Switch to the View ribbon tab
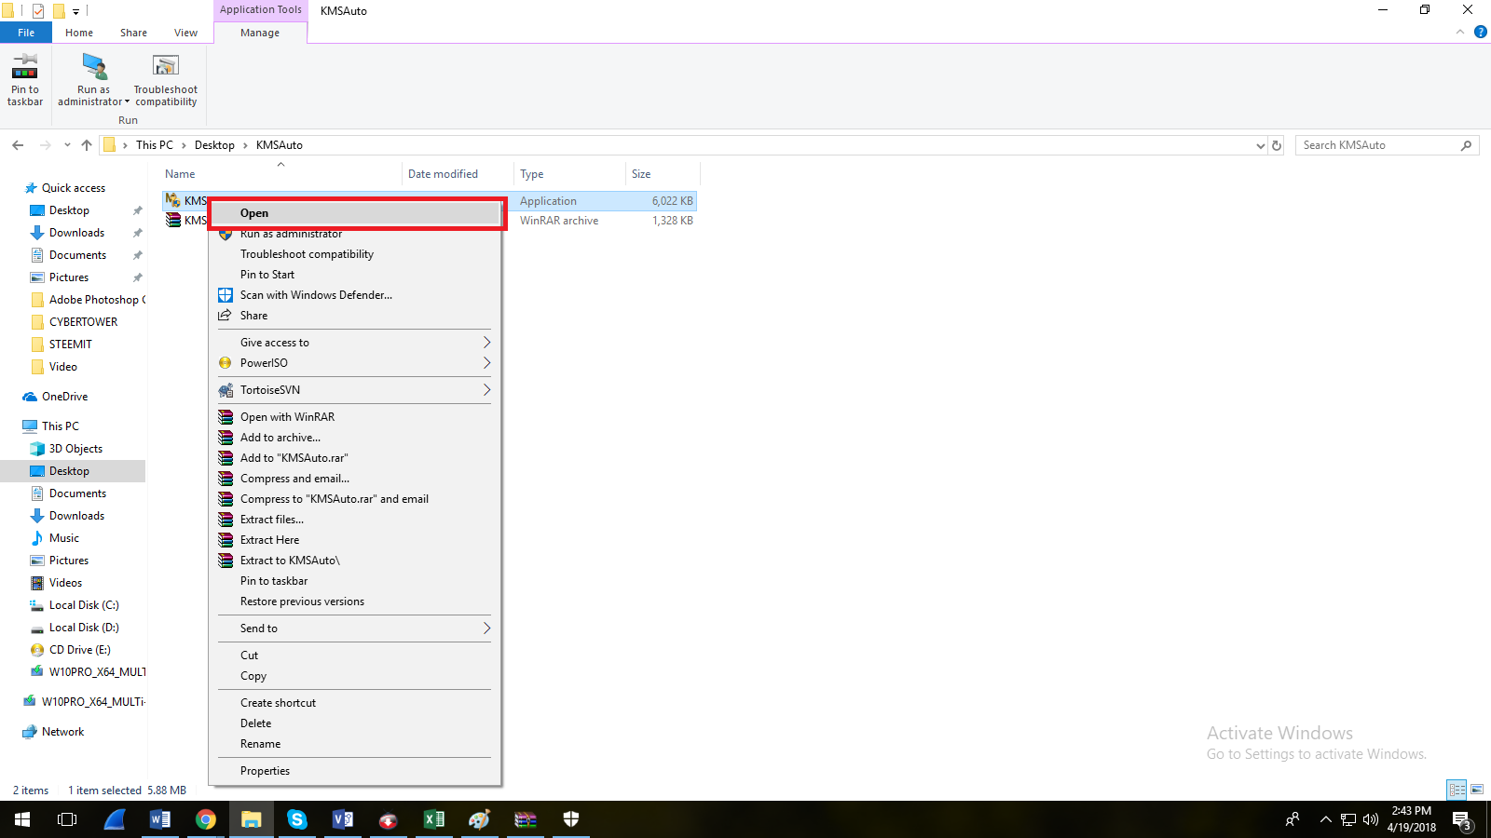This screenshot has height=838, width=1491. click(x=185, y=33)
